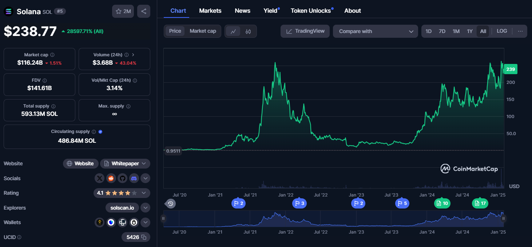Open Volume (24h) details arrow

pos(133,55)
